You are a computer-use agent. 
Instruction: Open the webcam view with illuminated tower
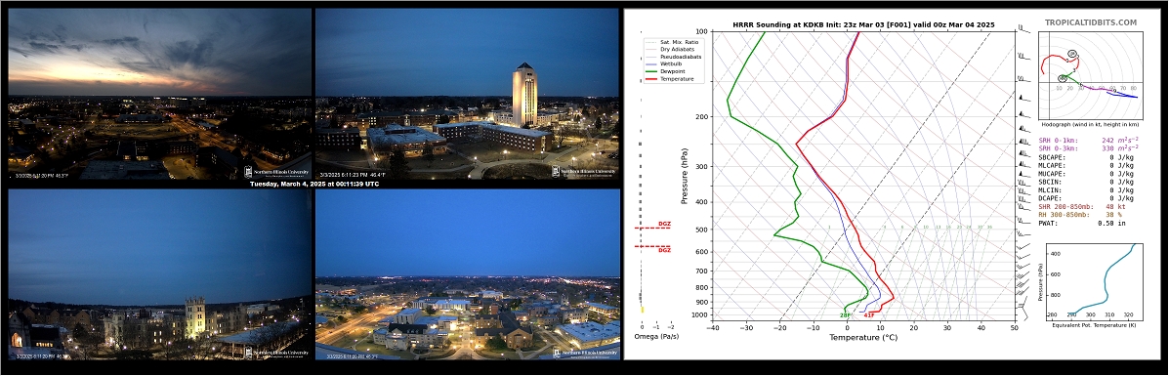tap(468, 94)
